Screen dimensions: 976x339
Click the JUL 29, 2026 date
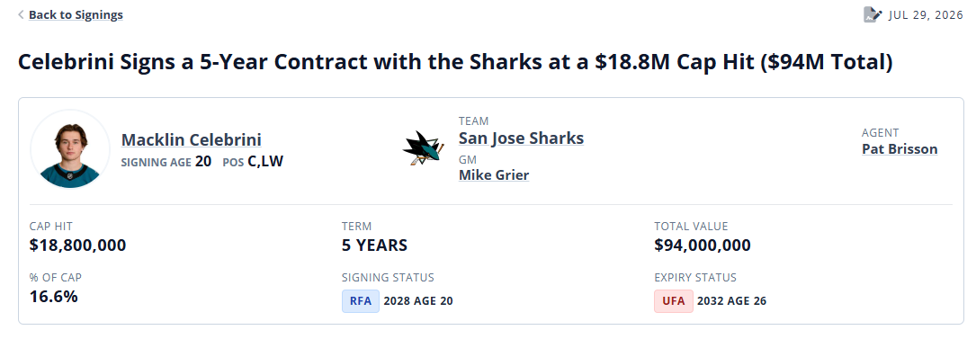pyautogui.click(x=927, y=15)
